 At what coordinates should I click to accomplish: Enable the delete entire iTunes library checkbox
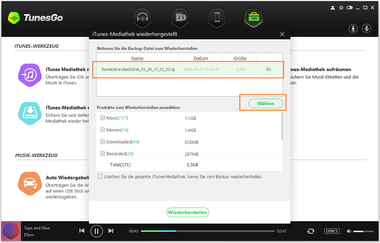pyautogui.click(x=100, y=176)
